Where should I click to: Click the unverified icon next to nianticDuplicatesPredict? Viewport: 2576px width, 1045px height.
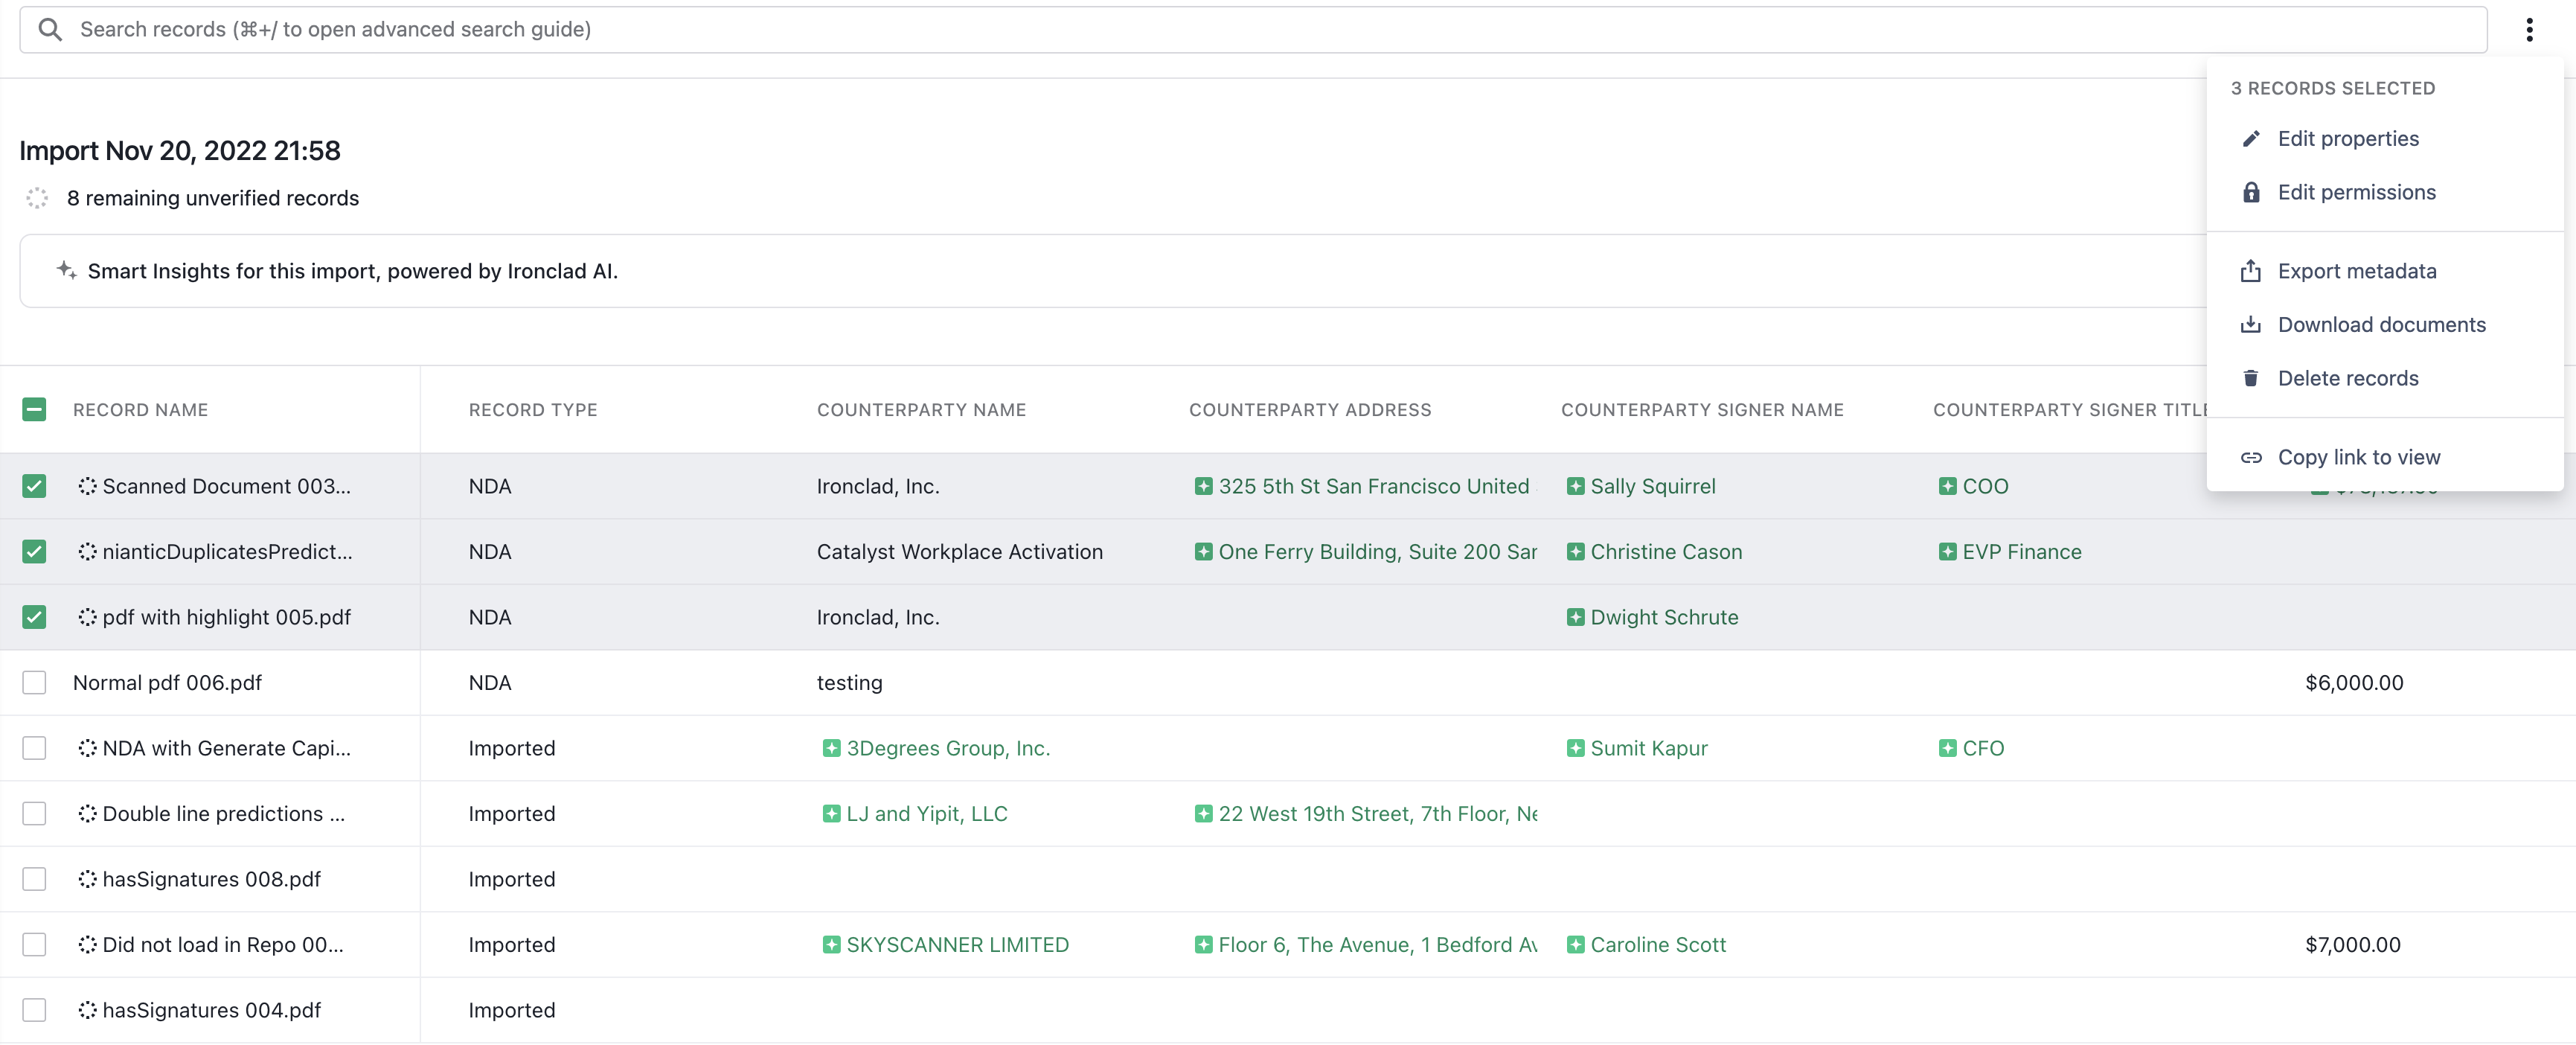87,551
